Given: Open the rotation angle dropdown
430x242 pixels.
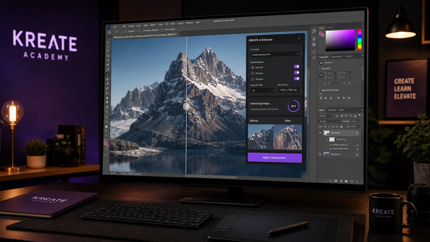Looking at the screenshot, I should coord(335,83).
